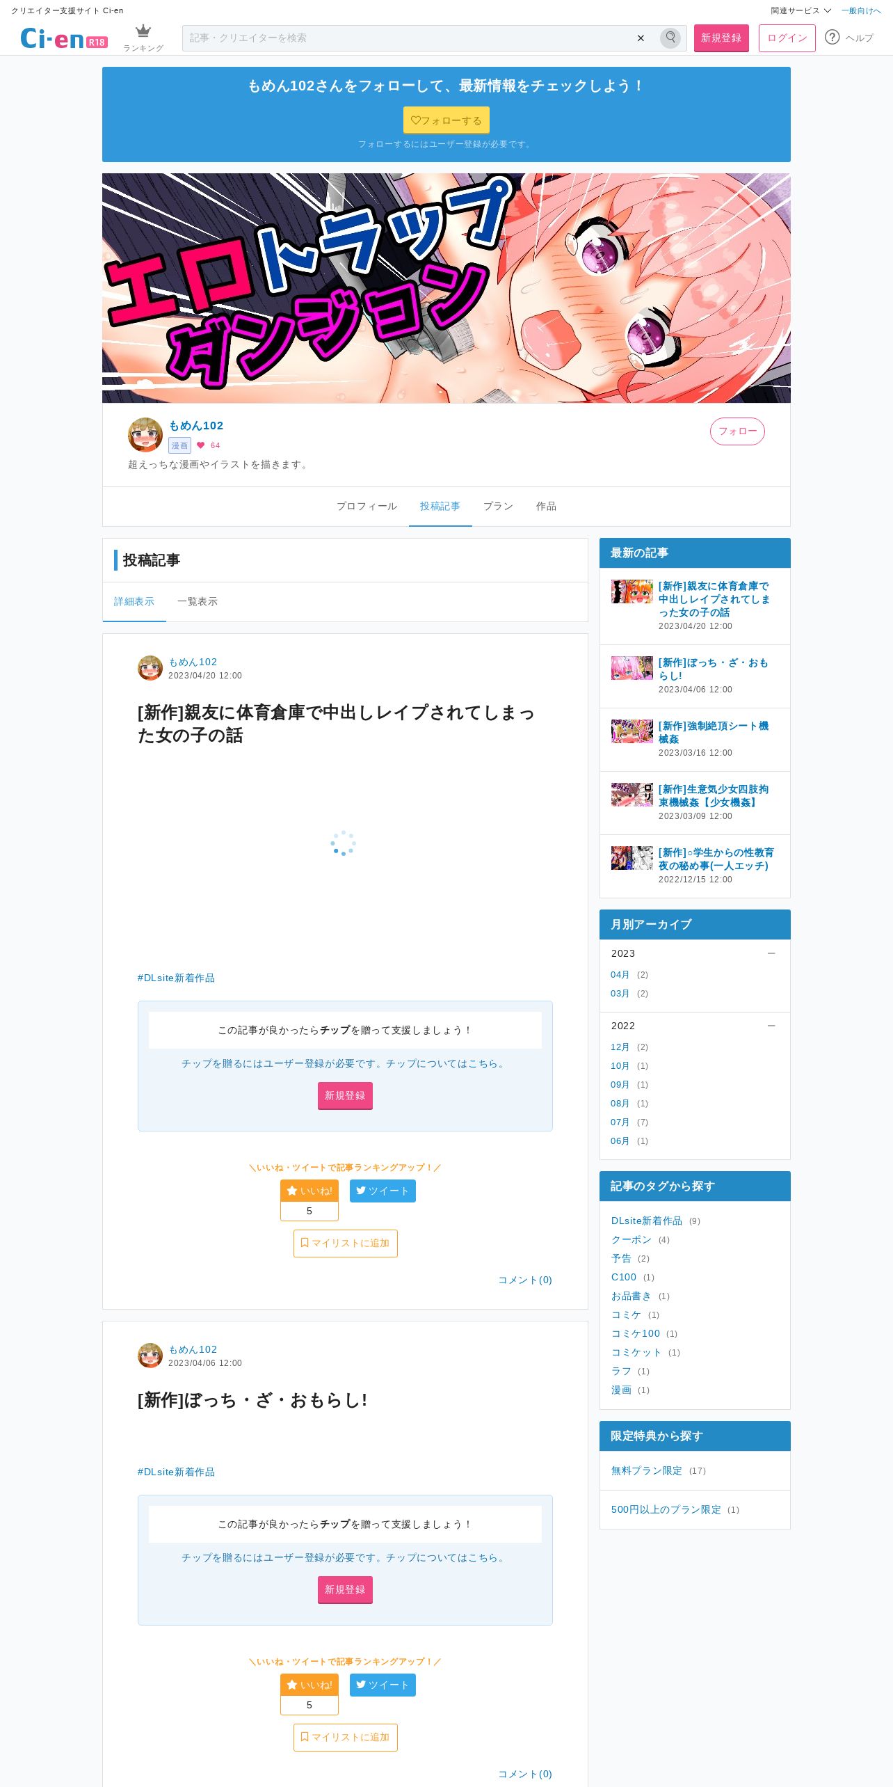Select the 詳細表示 view tab
The width and height of the screenshot is (893, 1787).
click(x=134, y=602)
